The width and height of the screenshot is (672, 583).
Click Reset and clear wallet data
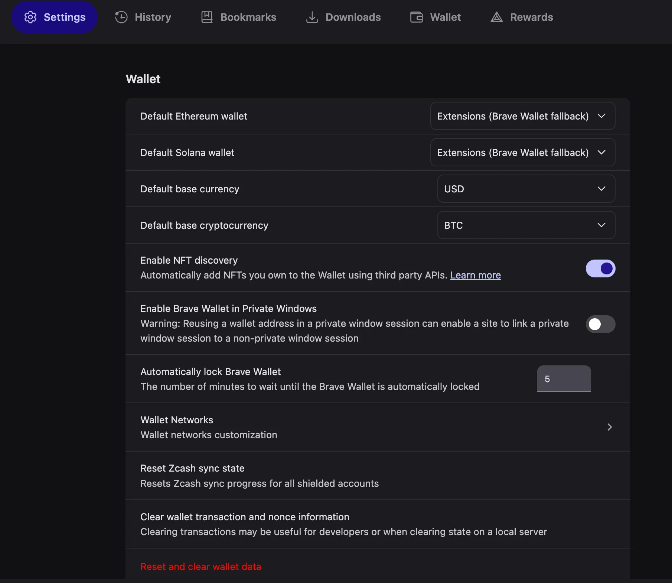[x=201, y=567]
